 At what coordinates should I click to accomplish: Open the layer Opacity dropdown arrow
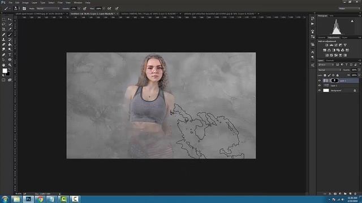[359, 70]
